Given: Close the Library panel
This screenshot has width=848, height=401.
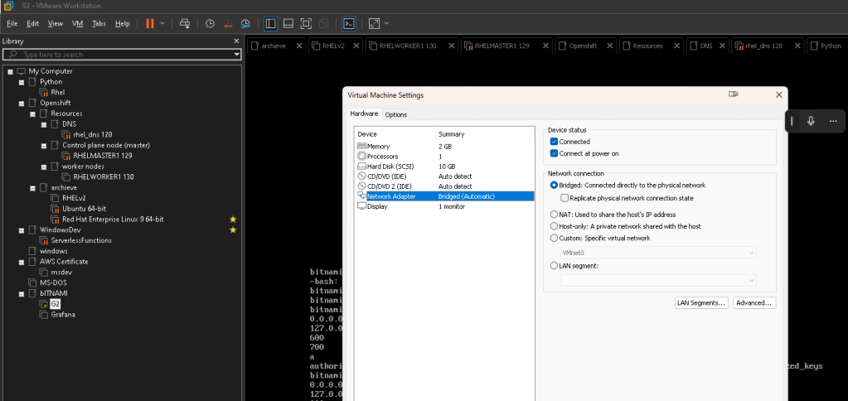Looking at the screenshot, I should click(235, 41).
